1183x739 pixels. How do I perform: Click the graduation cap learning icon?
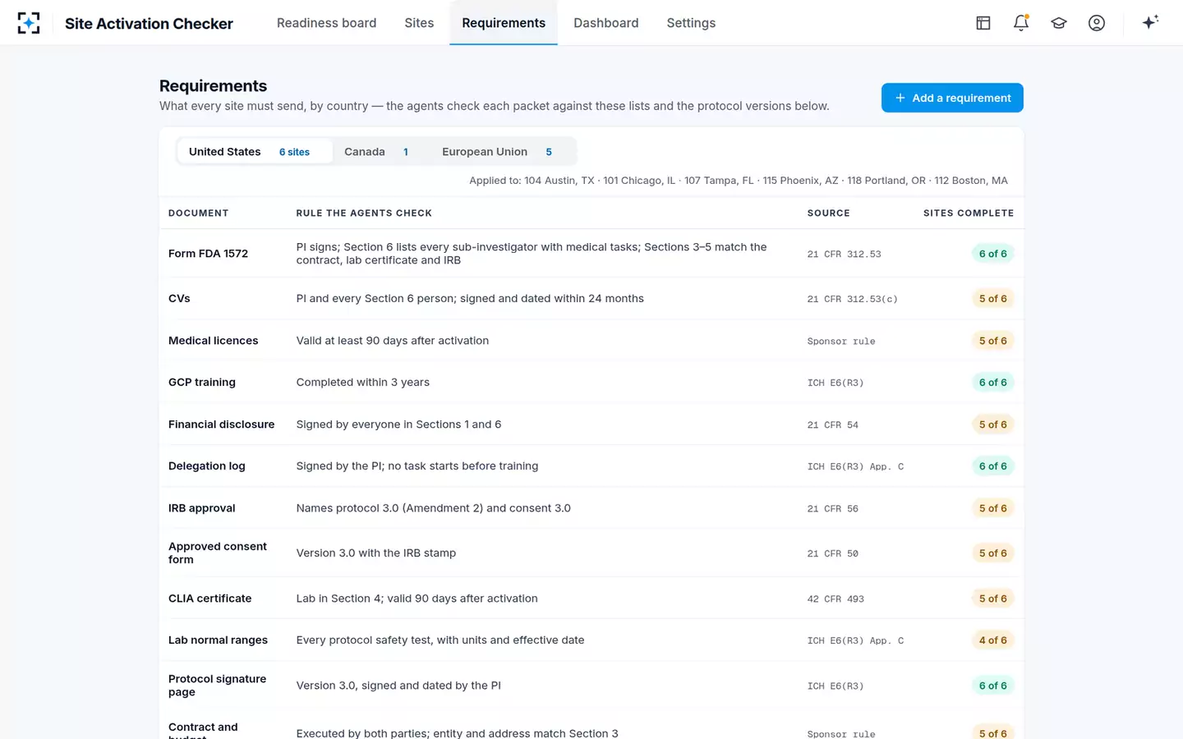[1059, 23]
